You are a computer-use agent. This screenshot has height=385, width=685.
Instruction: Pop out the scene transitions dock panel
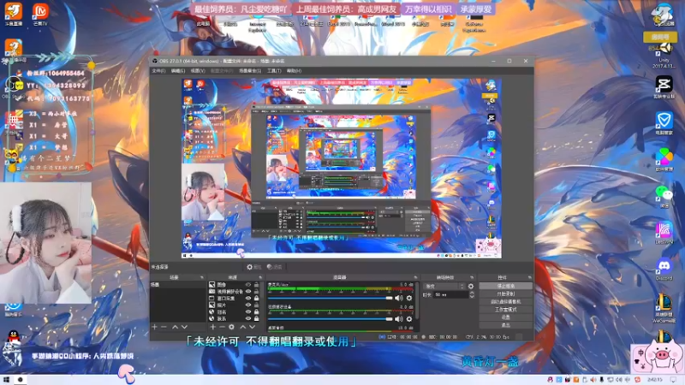coord(473,277)
